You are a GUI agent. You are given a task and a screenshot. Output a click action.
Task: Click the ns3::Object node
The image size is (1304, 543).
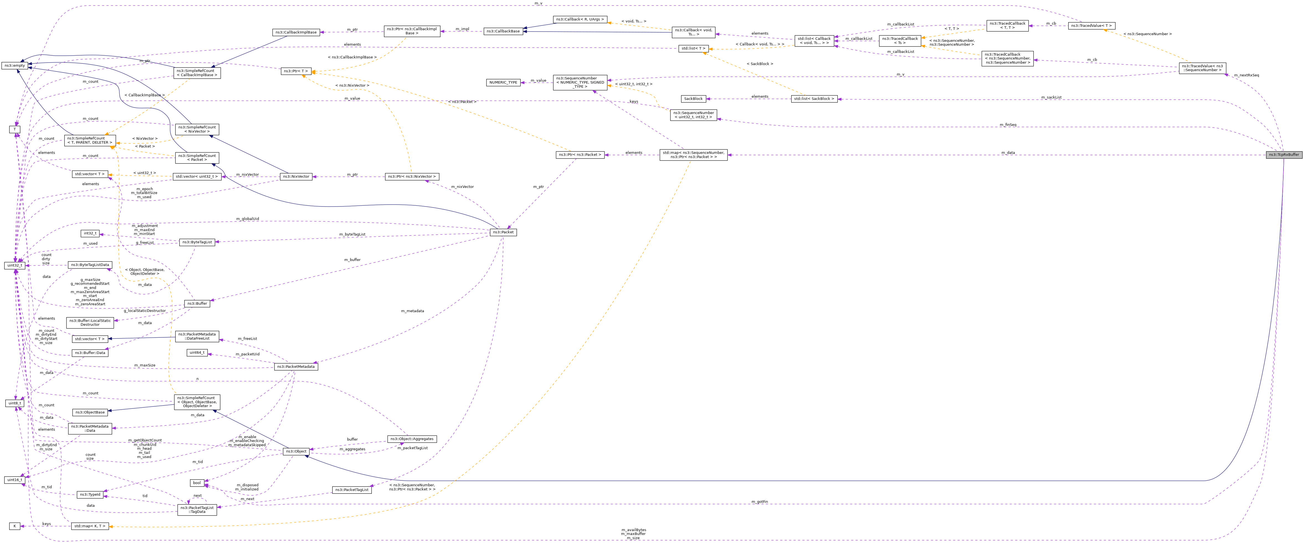pos(296,451)
